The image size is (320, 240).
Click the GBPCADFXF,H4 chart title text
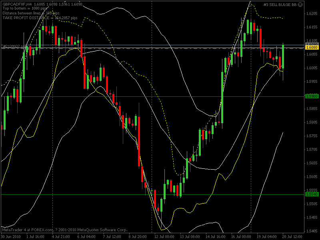(x=17, y=4)
